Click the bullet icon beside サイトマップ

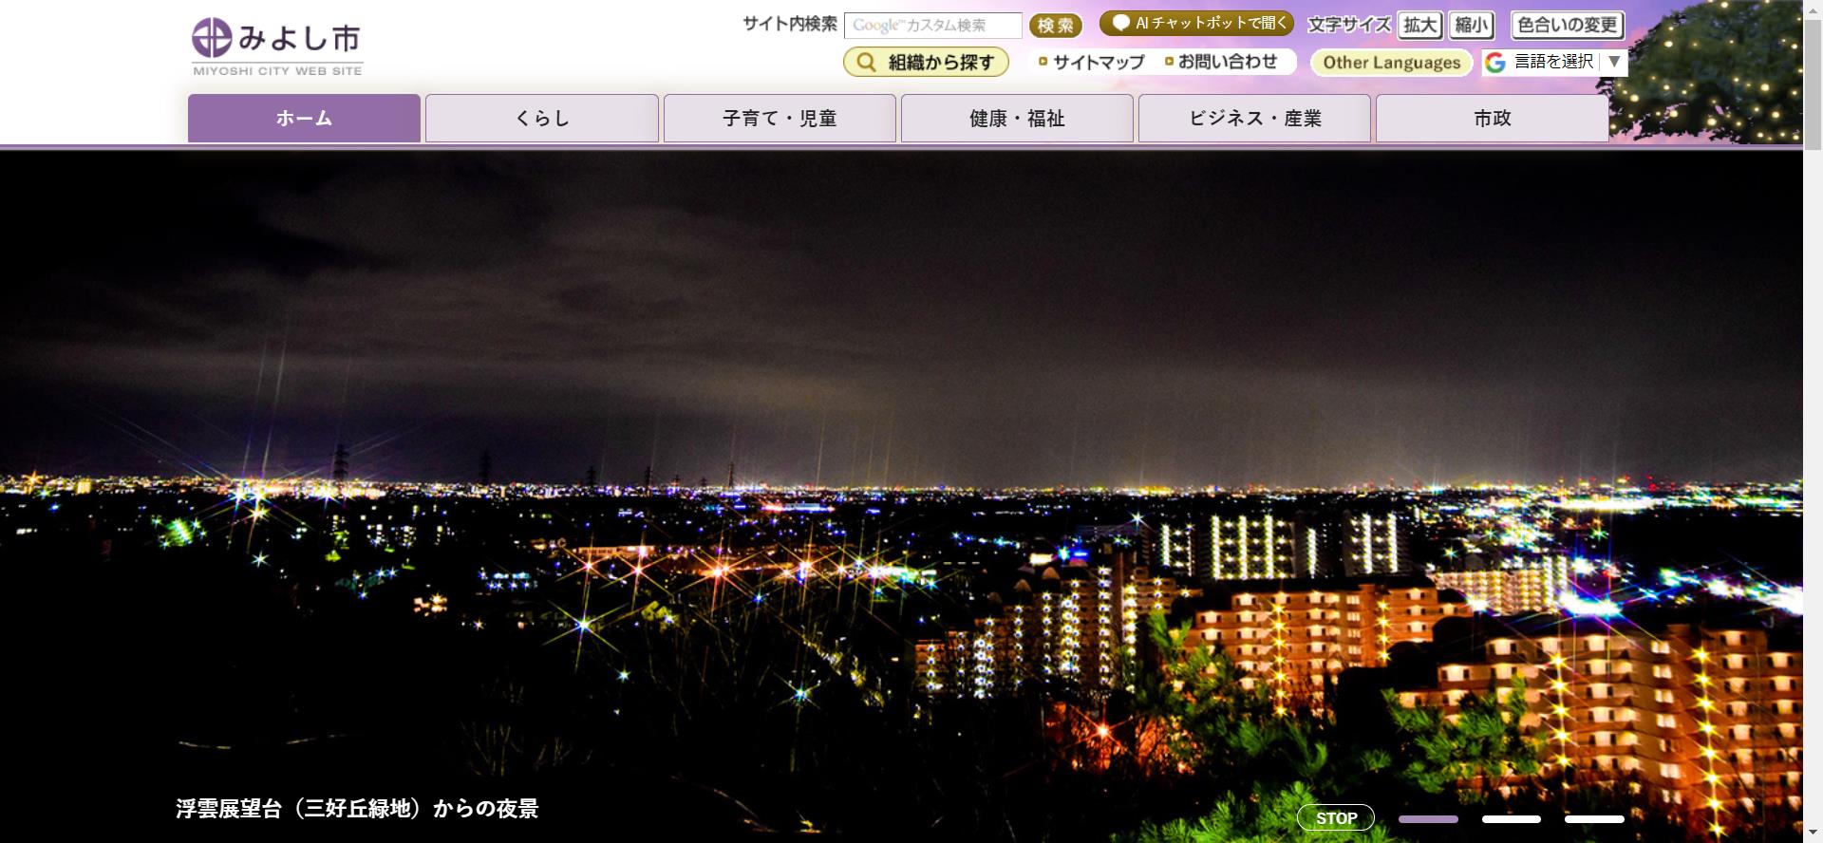click(x=1043, y=62)
